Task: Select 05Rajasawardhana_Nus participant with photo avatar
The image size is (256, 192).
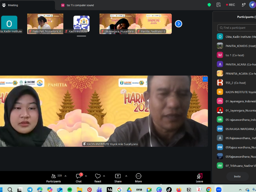Action: pos(236,156)
